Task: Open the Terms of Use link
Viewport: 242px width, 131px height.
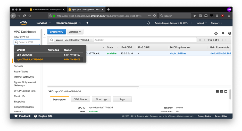Action: pyautogui.click(x=221, y=116)
